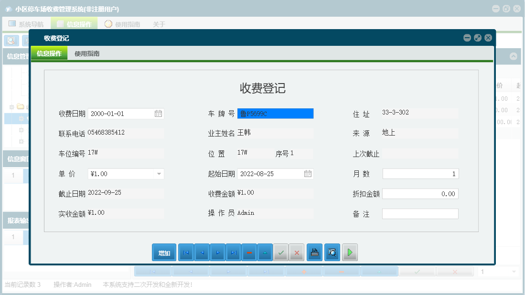
Task: Navigate to the first record
Action: point(186,253)
